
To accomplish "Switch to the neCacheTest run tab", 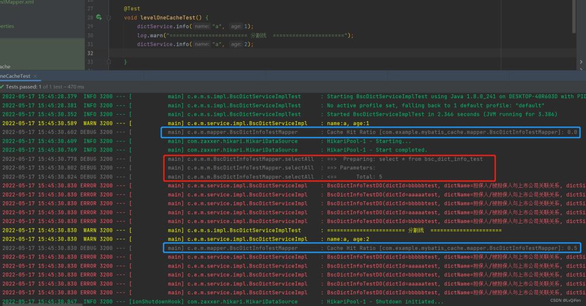I will click(15, 76).
